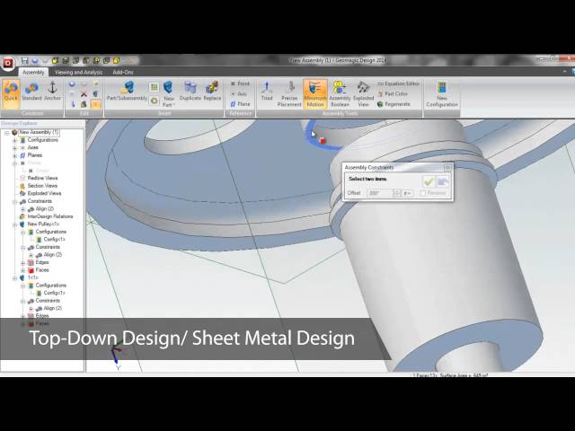This screenshot has height=431, width=575.
Task: Click the Anchor tool icon
Action: 52,92
